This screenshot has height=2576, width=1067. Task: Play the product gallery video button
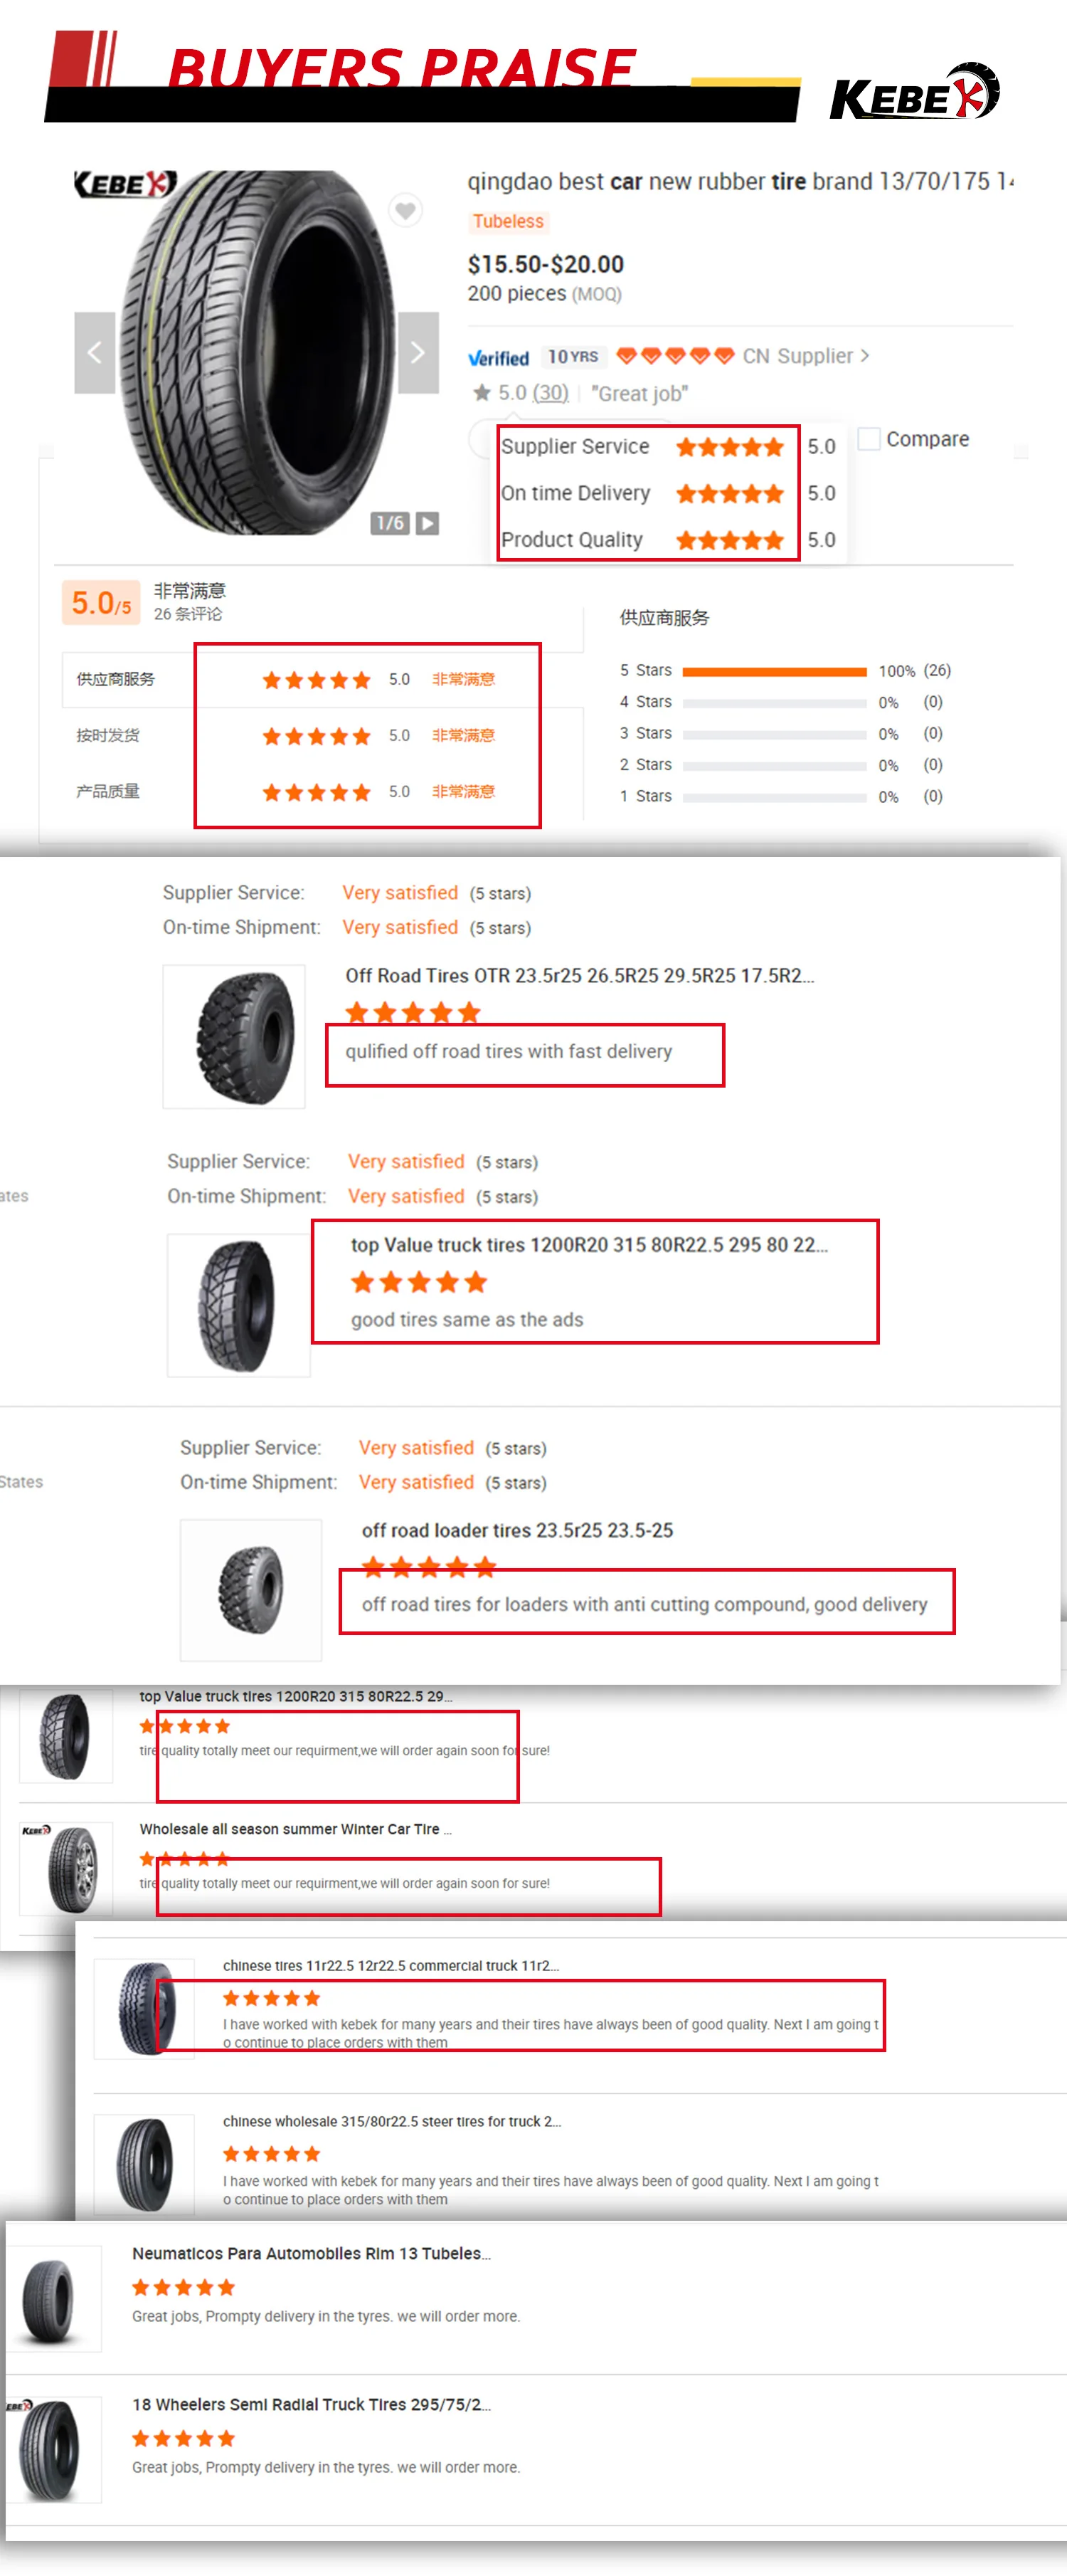click(x=428, y=522)
